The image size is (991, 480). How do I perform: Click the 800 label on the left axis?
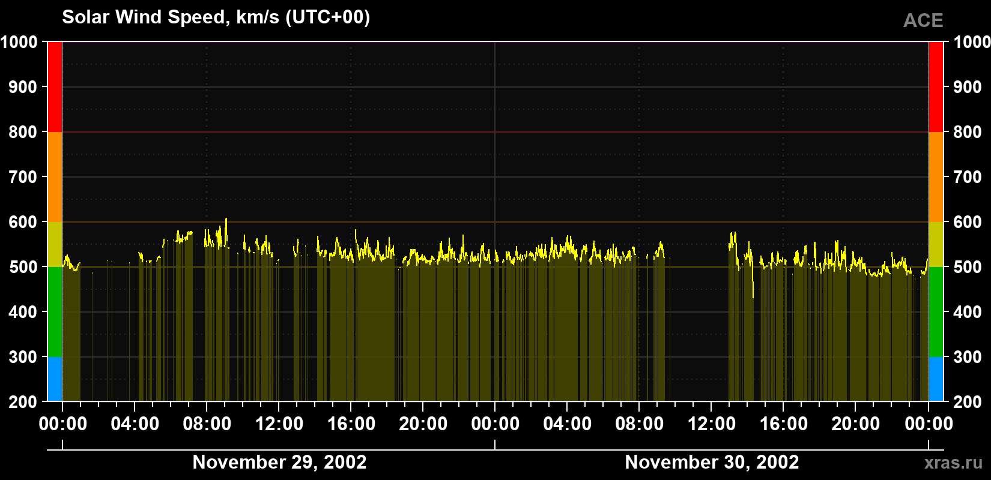pos(23,132)
